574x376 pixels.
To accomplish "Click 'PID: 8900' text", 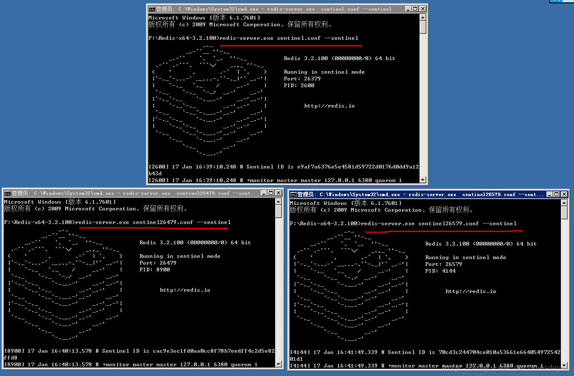I will click(x=155, y=270).
